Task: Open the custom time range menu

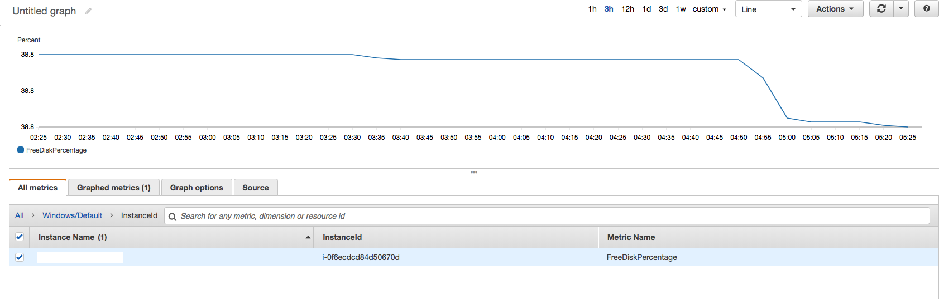Action: [709, 9]
